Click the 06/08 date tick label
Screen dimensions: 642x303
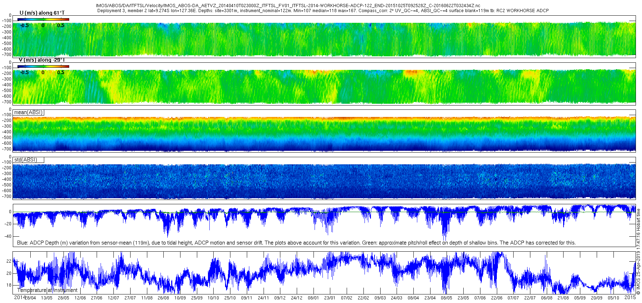click(547, 298)
